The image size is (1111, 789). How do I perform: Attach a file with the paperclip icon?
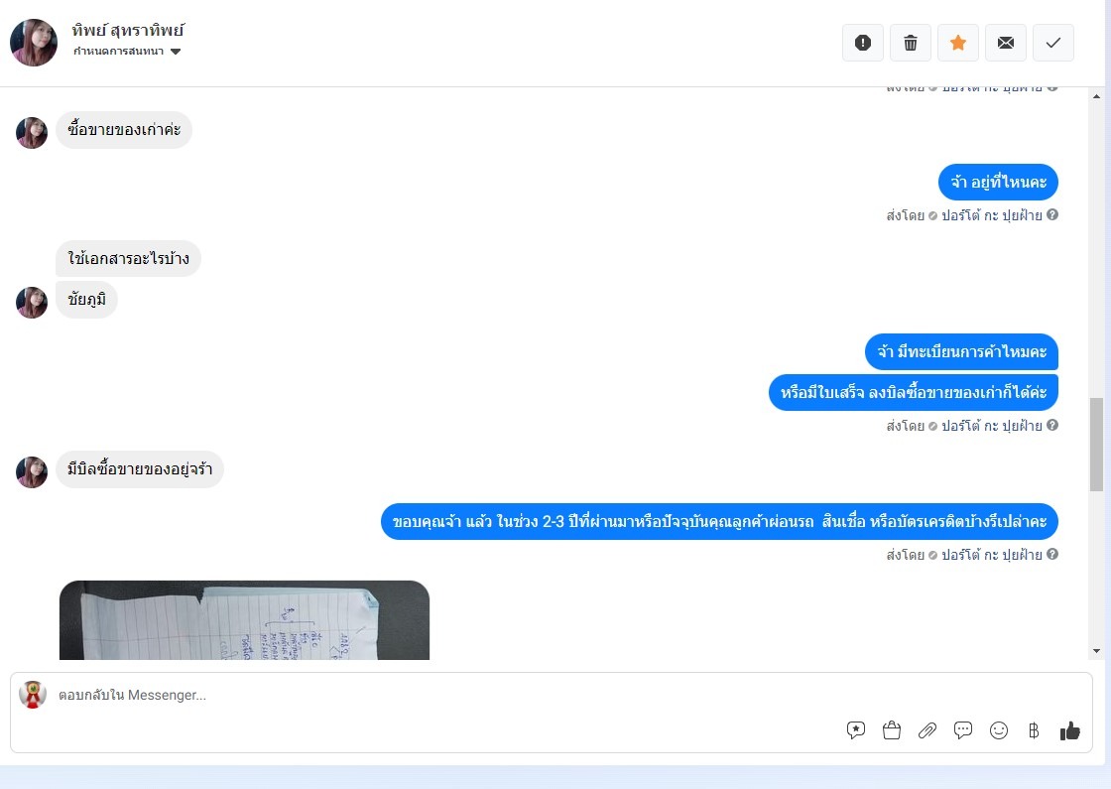926,730
